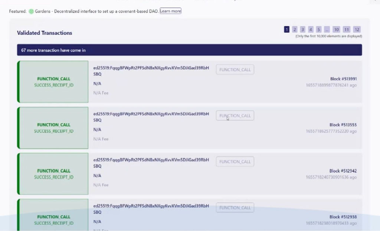Load the 67 new transactions banner
Image resolution: width=380 pixels, height=231 pixels.
[x=189, y=50]
